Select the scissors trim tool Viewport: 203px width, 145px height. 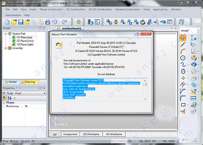pyautogui.click(x=183, y=111)
